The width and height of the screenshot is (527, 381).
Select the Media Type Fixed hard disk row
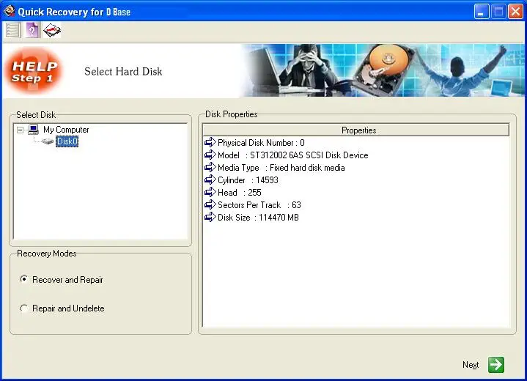[281, 168]
